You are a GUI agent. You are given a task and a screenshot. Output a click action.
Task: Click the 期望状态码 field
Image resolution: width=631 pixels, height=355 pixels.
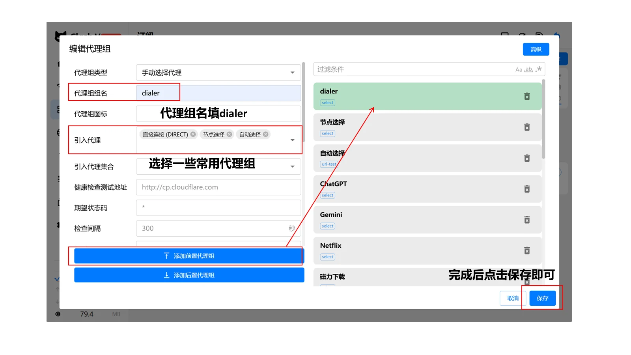click(x=218, y=207)
